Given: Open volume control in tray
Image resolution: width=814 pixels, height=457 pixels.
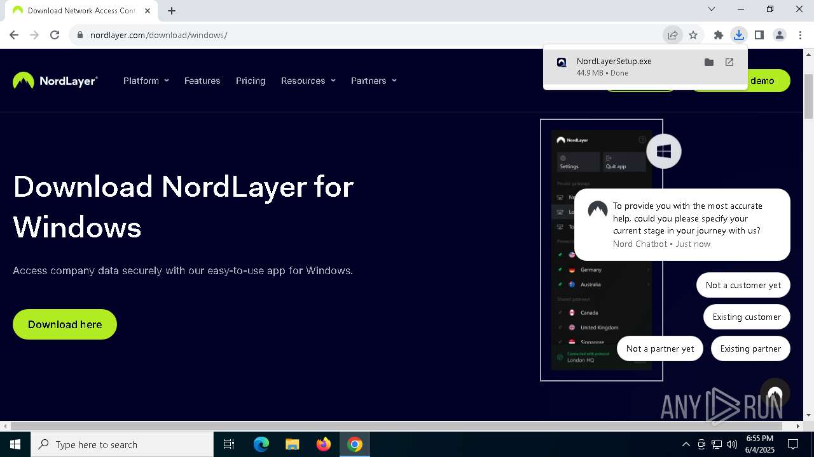Looking at the screenshot, I should click(732, 444).
